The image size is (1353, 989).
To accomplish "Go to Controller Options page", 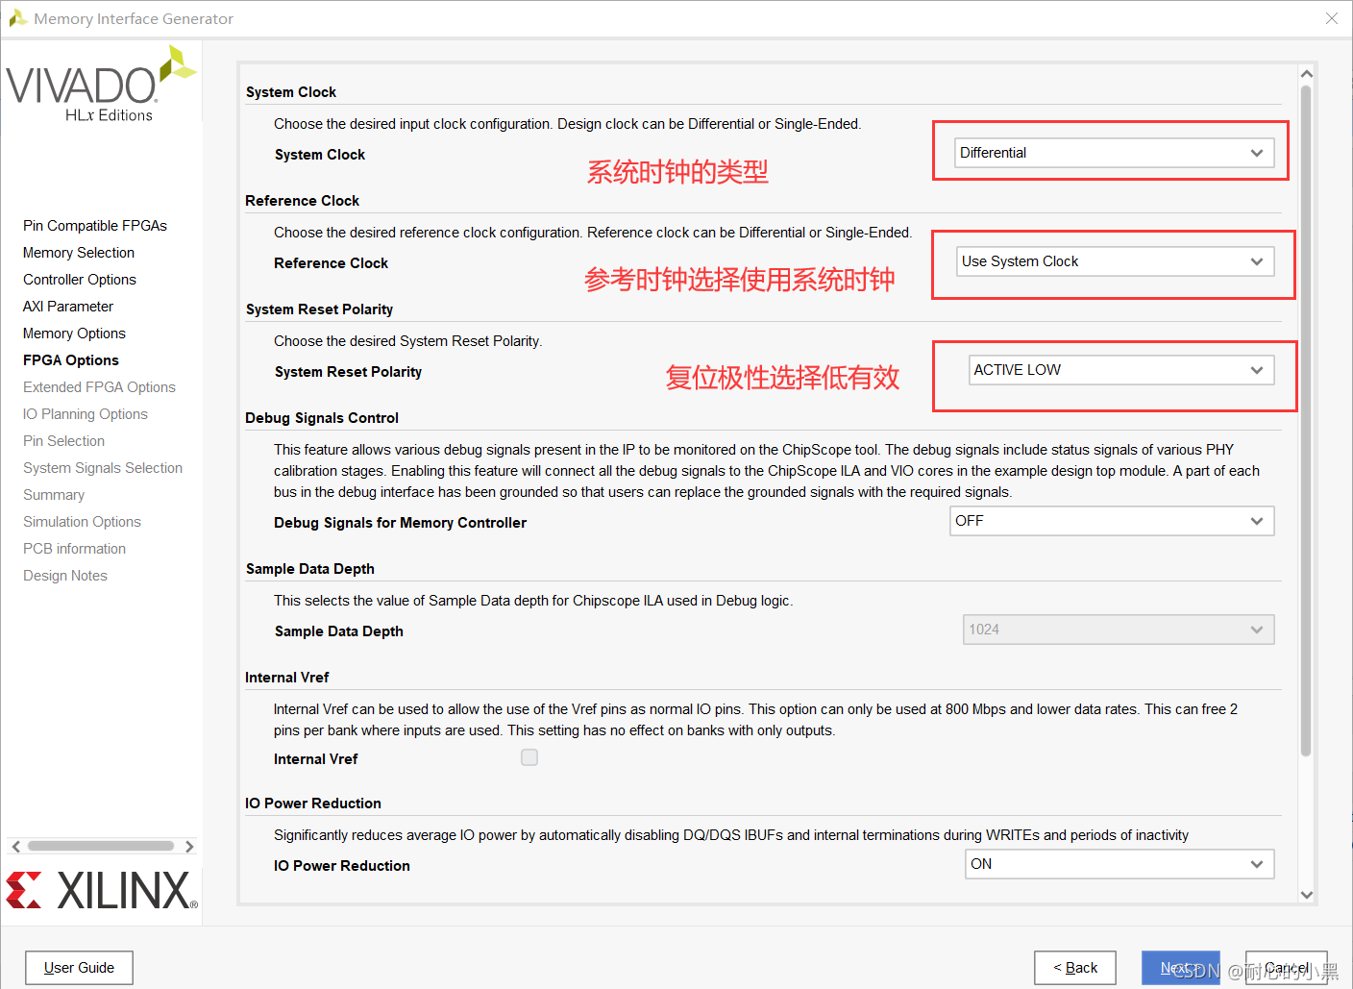I will (80, 280).
